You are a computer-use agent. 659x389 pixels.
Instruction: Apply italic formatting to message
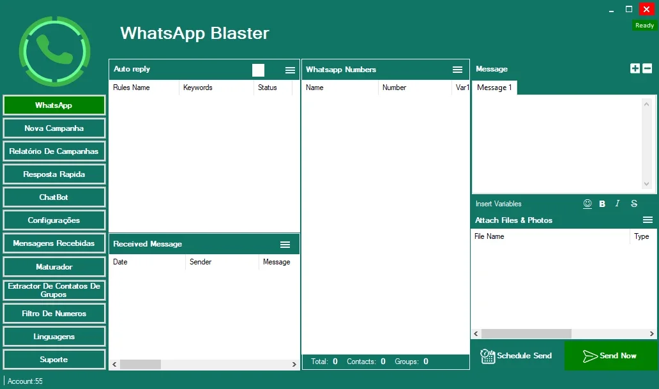[617, 204]
